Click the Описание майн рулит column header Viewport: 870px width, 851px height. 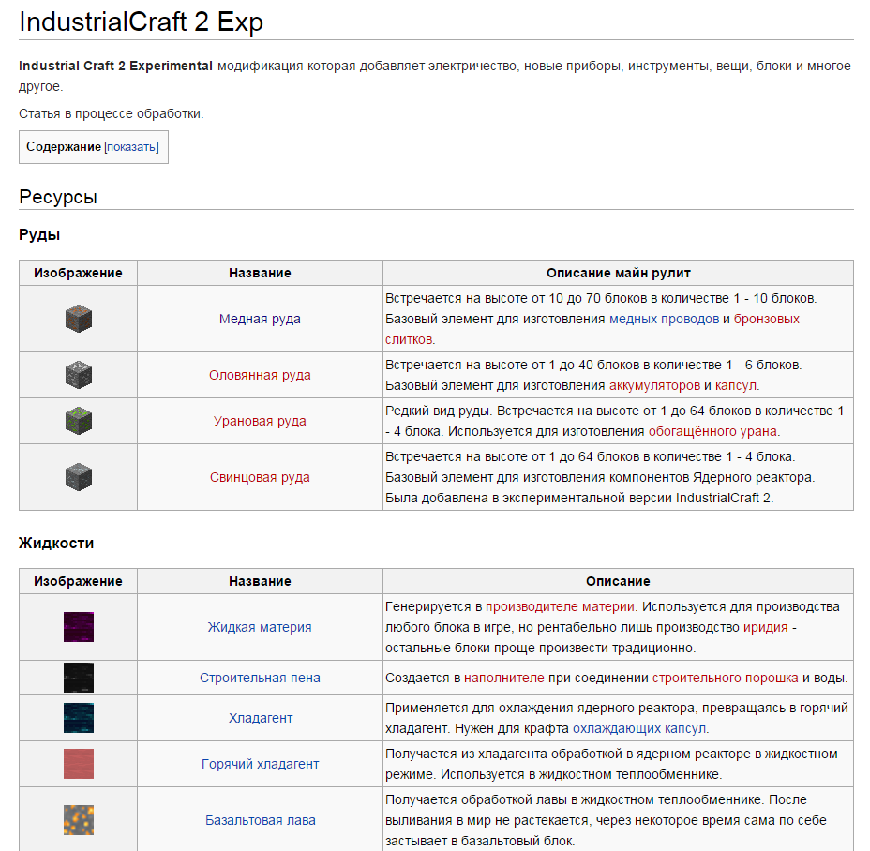(618, 273)
